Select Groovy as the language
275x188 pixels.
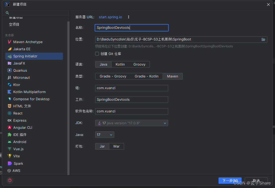tap(139, 64)
